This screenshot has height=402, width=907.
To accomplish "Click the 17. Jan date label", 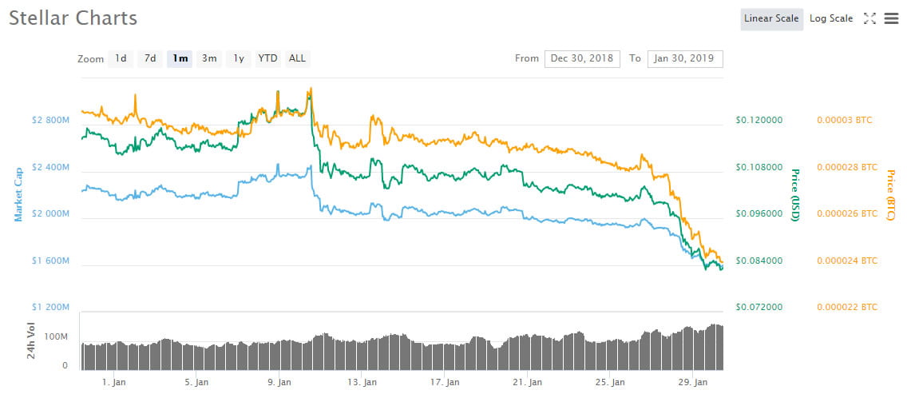I will tap(444, 383).
